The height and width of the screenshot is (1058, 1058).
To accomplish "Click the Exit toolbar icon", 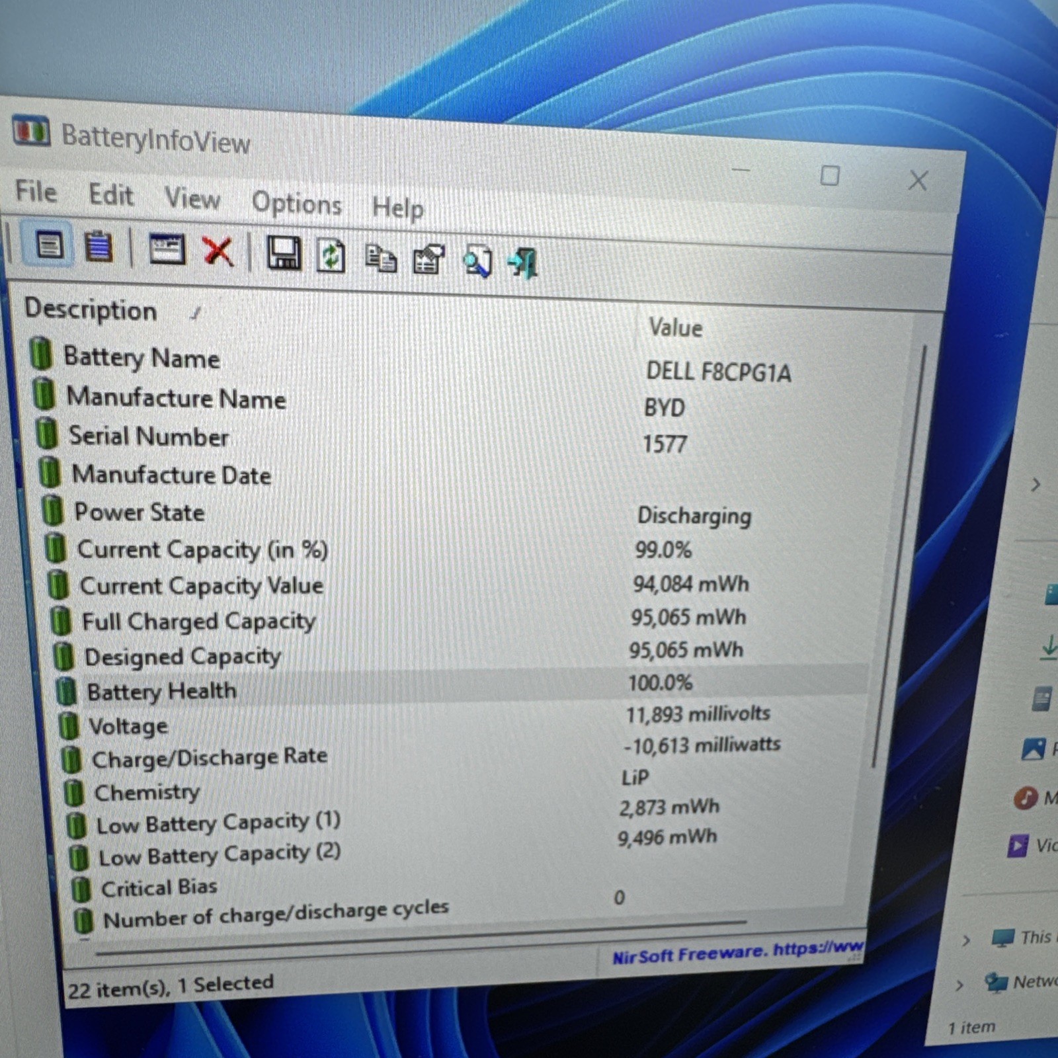I will coord(523,263).
